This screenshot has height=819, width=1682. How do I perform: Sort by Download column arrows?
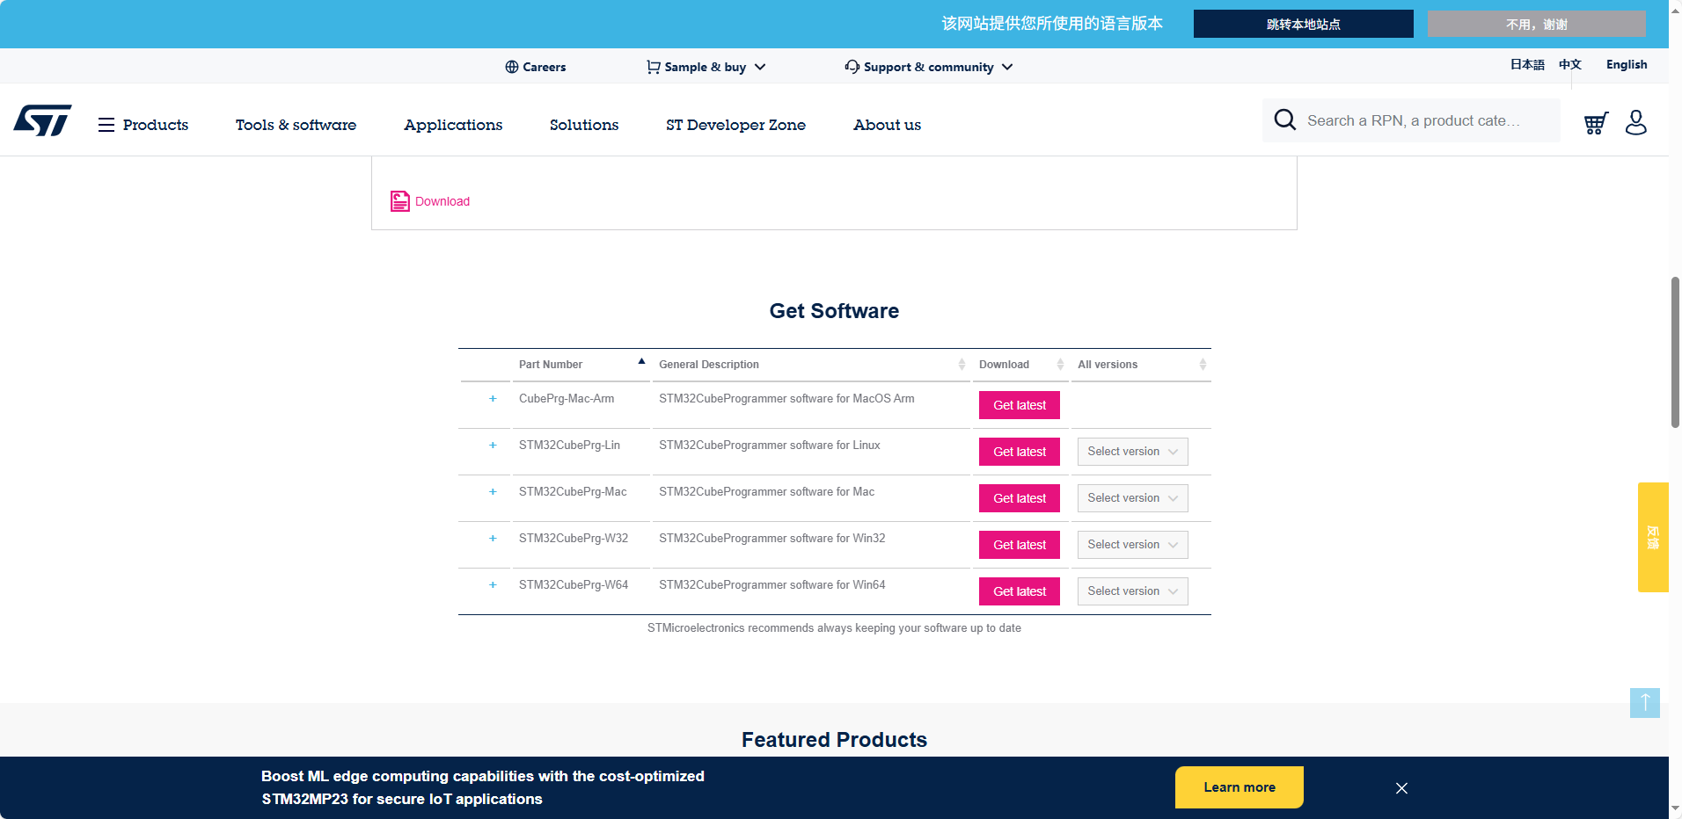point(1060,365)
